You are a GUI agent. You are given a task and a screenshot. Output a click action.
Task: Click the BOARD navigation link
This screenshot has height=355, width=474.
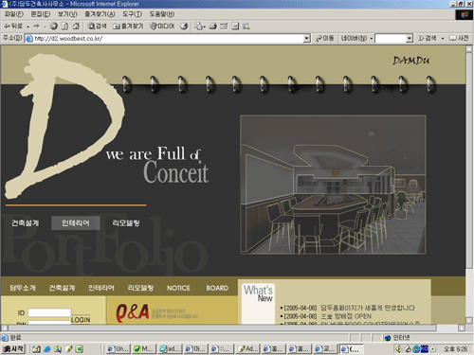[217, 288]
